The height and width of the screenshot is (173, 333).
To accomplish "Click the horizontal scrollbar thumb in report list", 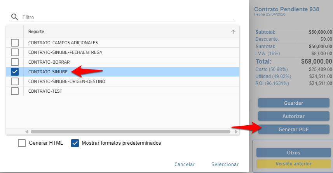I will click(x=131, y=131).
